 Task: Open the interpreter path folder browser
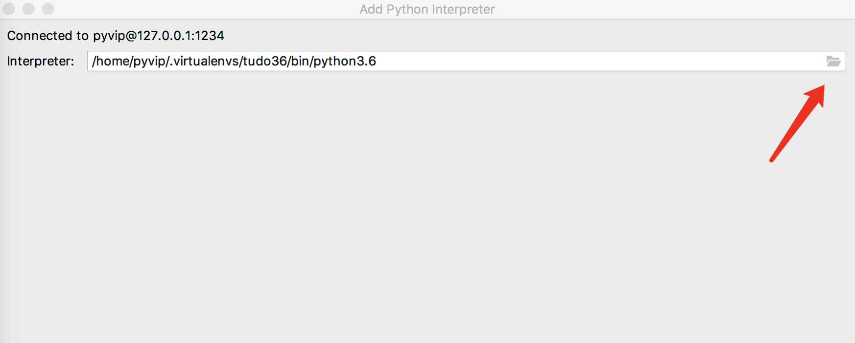click(833, 61)
